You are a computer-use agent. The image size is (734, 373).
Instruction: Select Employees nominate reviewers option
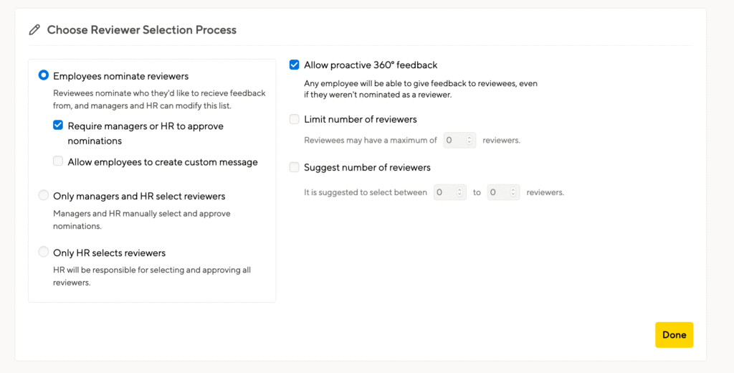[44, 75]
